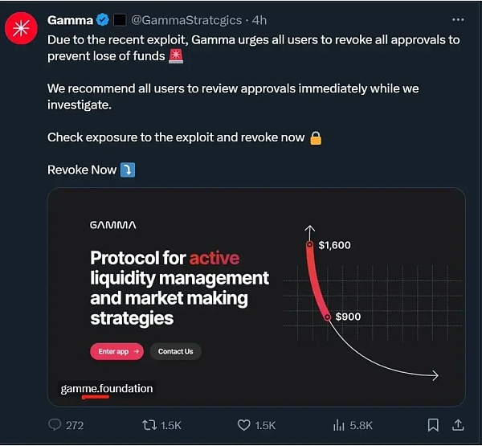This screenshot has height=446, width=482.
Task: Click the GAMMA logo in preview card
Action: (112, 225)
